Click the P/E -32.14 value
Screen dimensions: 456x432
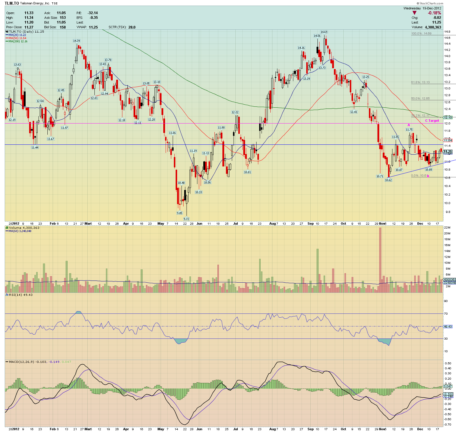click(x=93, y=13)
